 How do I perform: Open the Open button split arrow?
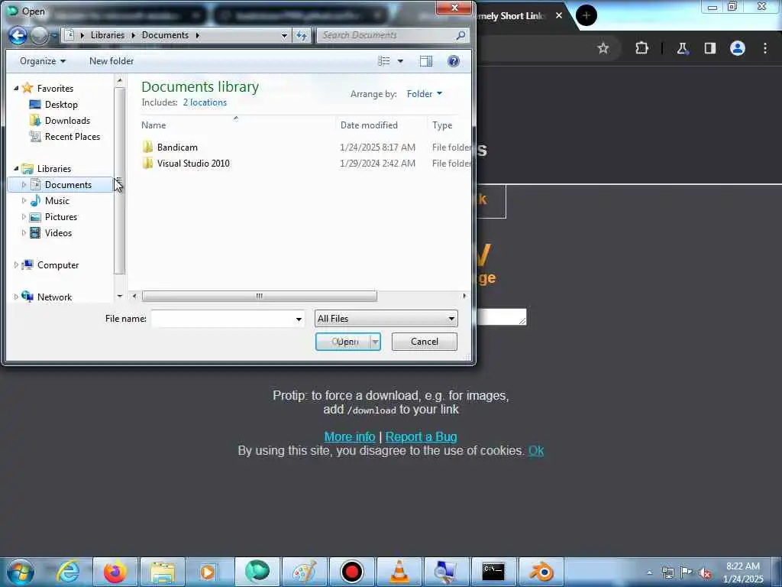375,342
